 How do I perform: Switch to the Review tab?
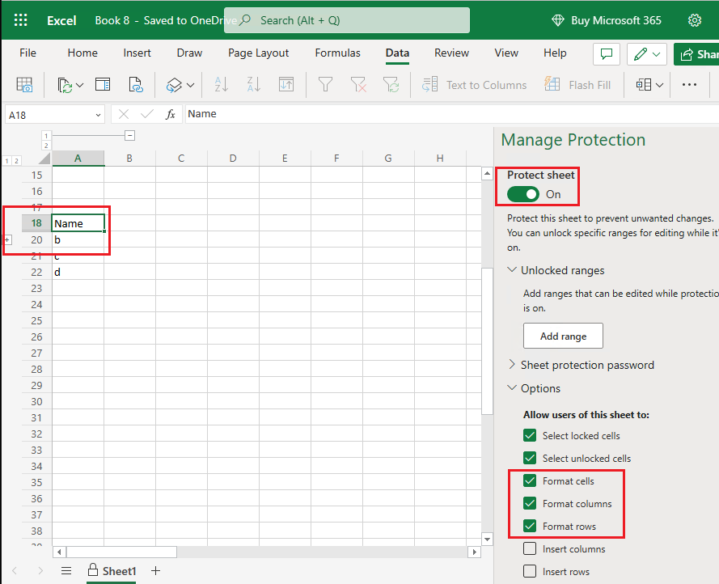pyautogui.click(x=451, y=53)
